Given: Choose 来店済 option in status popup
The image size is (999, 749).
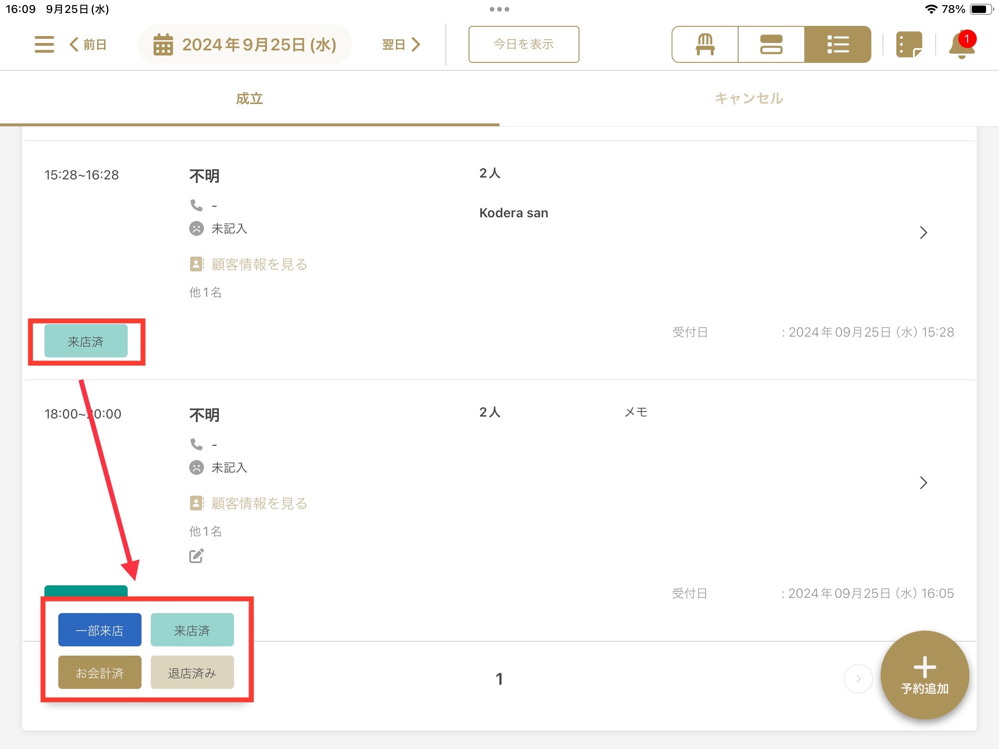Looking at the screenshot, I should [192, 630].
